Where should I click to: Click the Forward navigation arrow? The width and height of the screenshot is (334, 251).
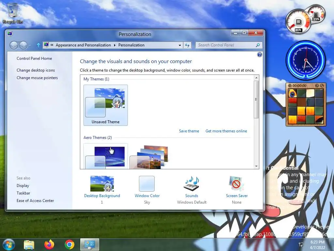coord(23,45)
